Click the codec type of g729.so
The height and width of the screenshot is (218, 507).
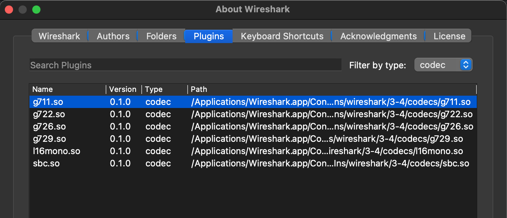pyautogui.click(x=158, y=139)
